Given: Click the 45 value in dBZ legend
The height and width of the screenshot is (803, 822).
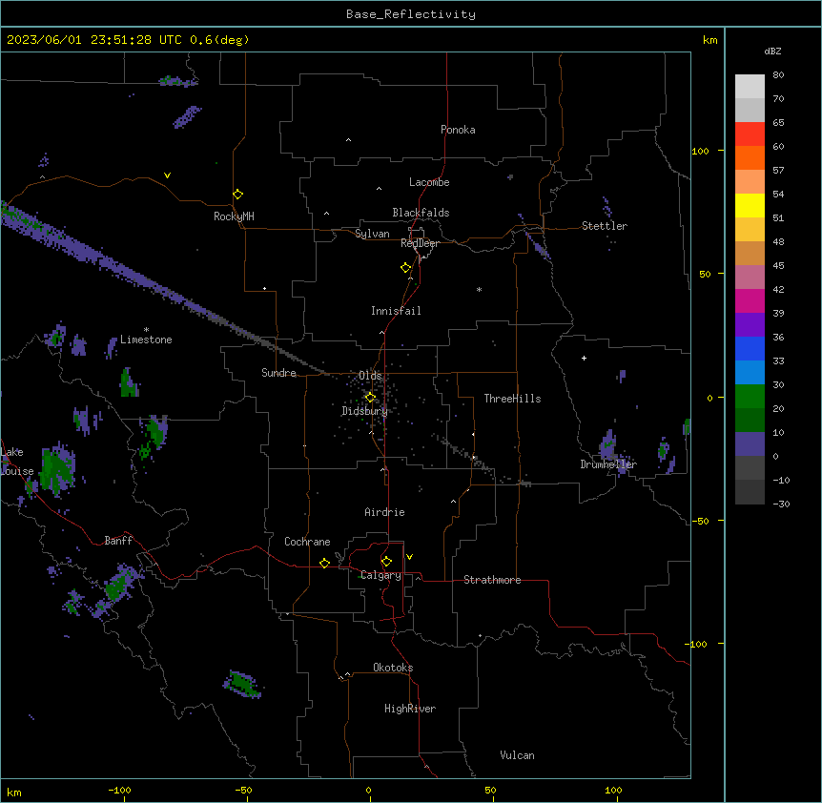Looking at the screenshot, I should 778,266.
